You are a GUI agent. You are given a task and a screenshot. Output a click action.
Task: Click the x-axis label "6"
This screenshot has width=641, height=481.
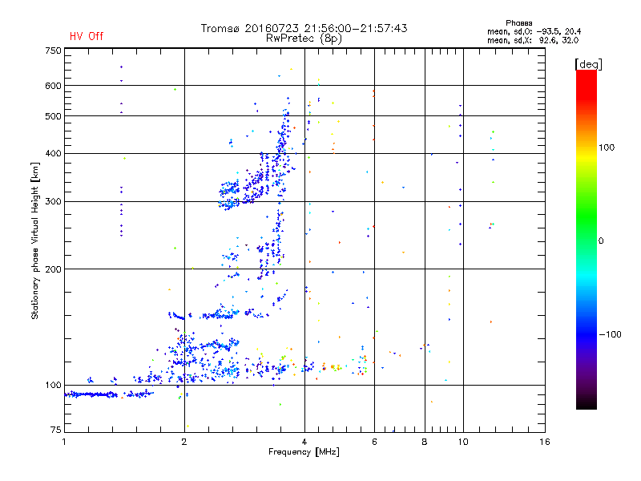click(374, 442)
